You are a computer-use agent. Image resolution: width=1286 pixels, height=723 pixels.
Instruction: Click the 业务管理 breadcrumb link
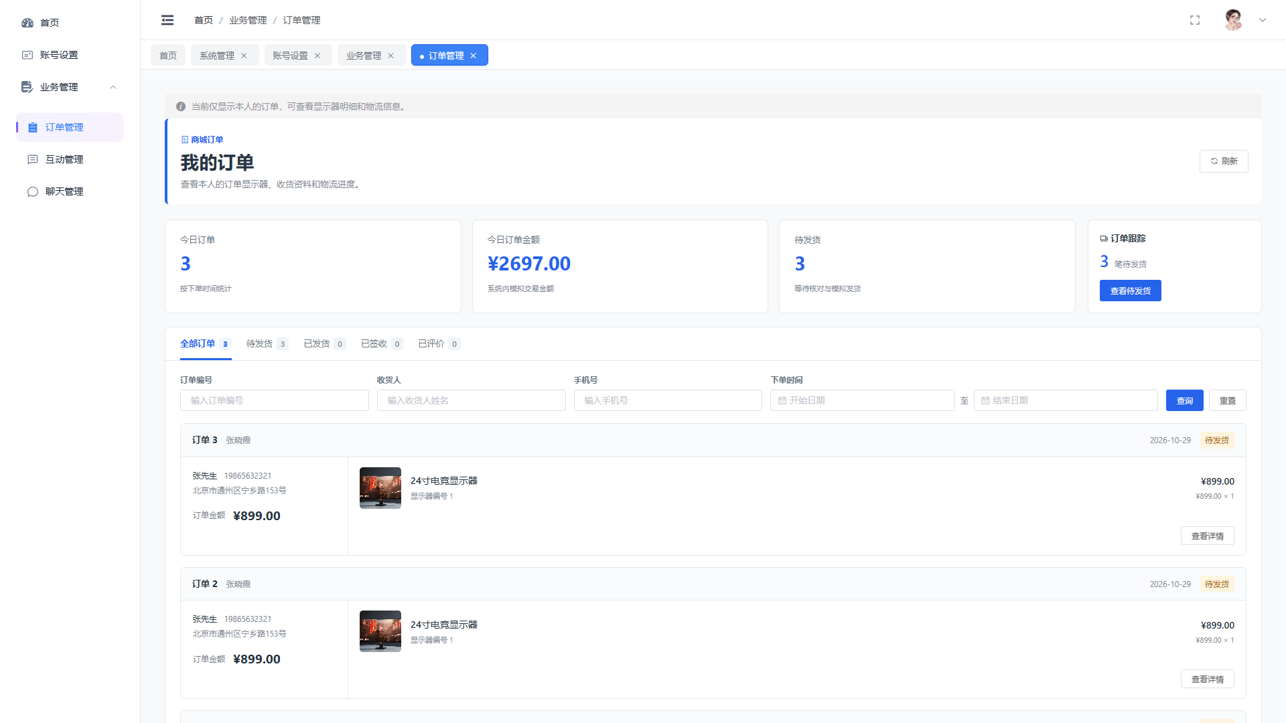pos(248,20)
